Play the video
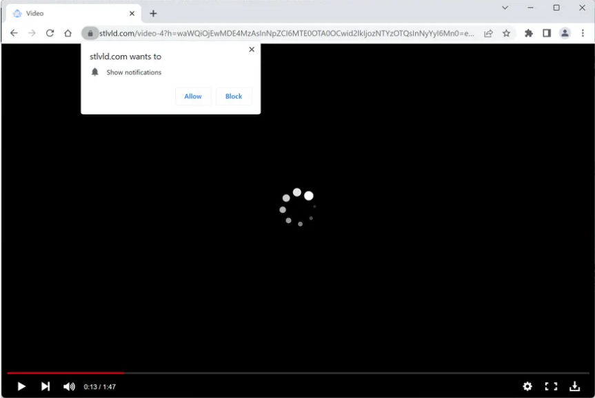The image size is (595, 398). 21,387
